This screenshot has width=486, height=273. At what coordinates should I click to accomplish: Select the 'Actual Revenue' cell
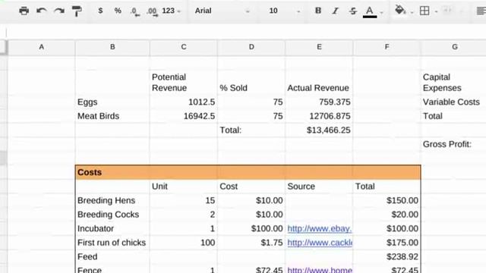click(x=319, y=83)
